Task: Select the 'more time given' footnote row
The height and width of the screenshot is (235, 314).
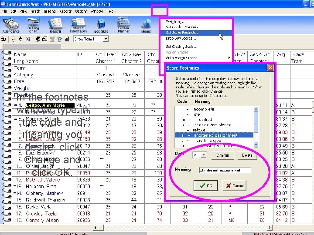Action: coord(214,140)
